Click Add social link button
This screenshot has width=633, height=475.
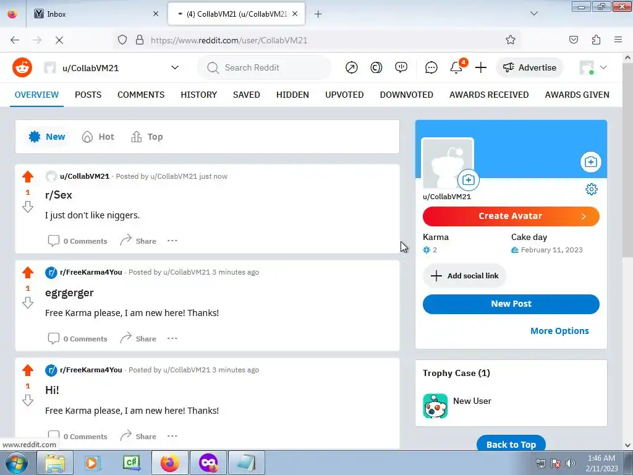point(464,276)
